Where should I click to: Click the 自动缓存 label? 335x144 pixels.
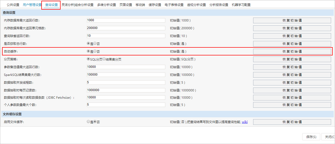pyautogui.click(x=11, y=52)
